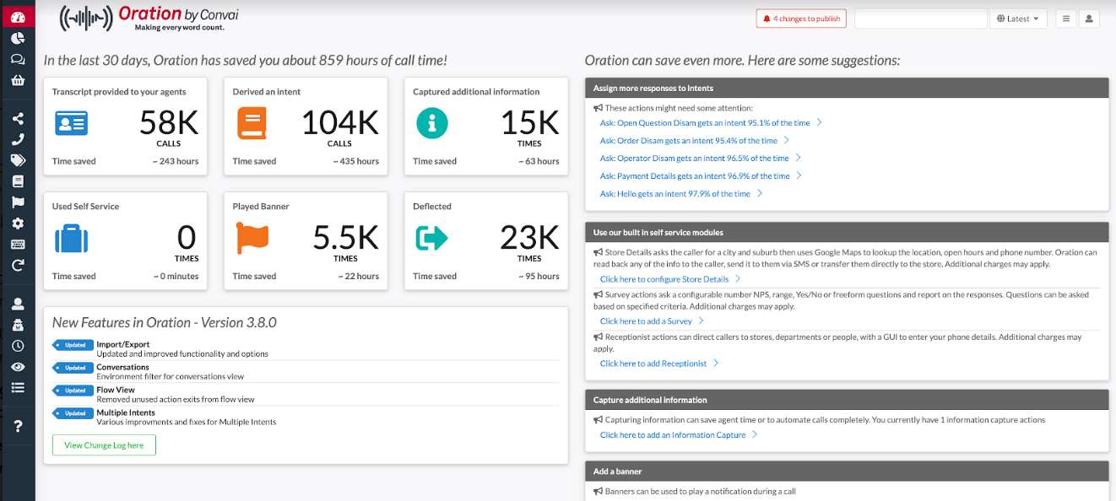Open the hamburger menu in top bar
The width and height of the screenshot is (1116, 501).
click(x=1065, y=19)
